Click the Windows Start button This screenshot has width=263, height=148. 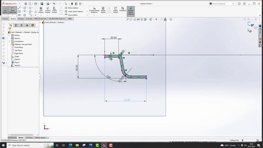[x=3, y=145]
